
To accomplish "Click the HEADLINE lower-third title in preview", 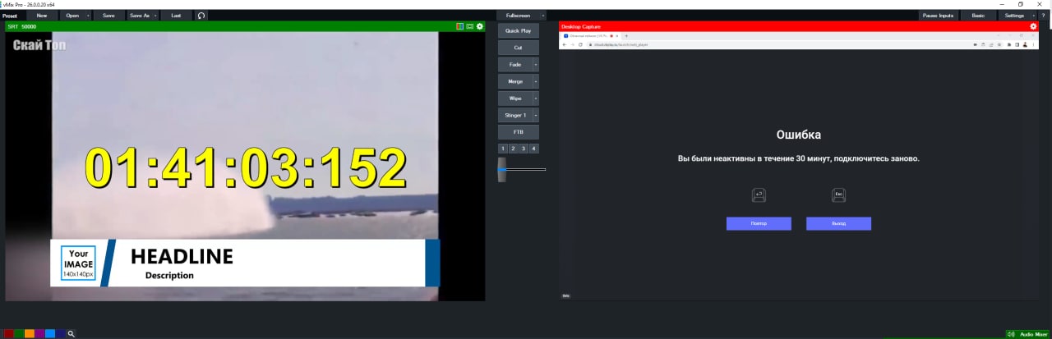I will pos(182,256).
